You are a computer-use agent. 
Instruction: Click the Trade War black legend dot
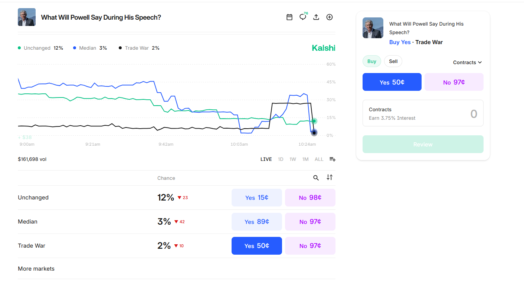120,48
